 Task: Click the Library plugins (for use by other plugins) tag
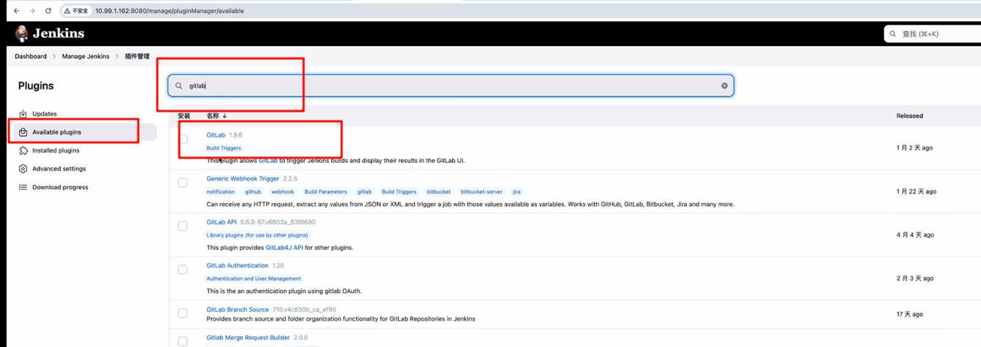tap(258, 235)
